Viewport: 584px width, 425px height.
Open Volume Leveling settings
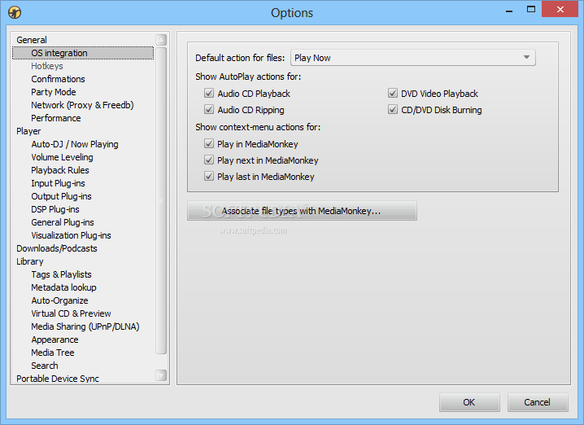62,157
